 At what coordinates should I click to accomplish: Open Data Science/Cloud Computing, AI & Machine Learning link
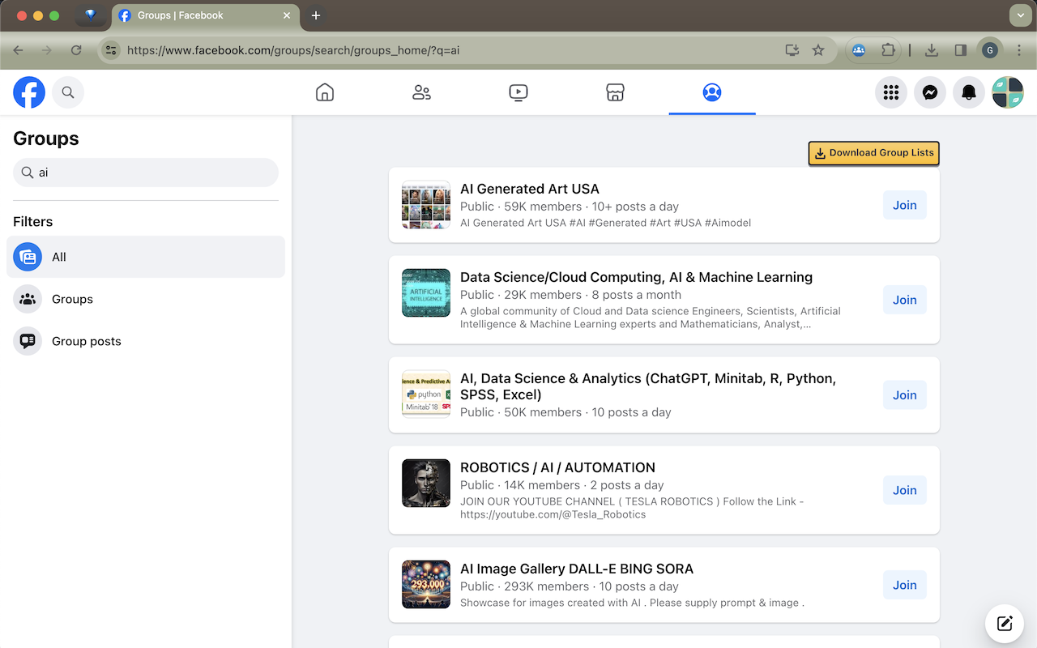click(636, 277)
